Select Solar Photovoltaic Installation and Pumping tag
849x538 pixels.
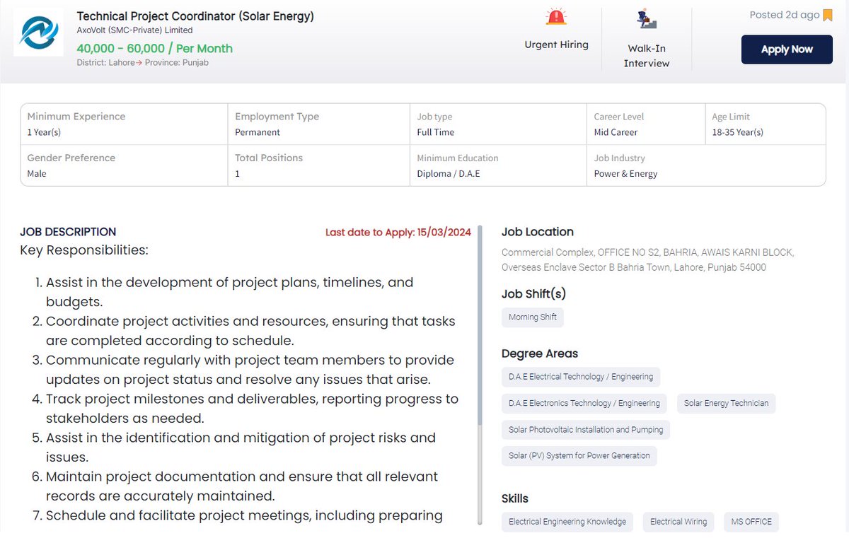click(586, 429)
